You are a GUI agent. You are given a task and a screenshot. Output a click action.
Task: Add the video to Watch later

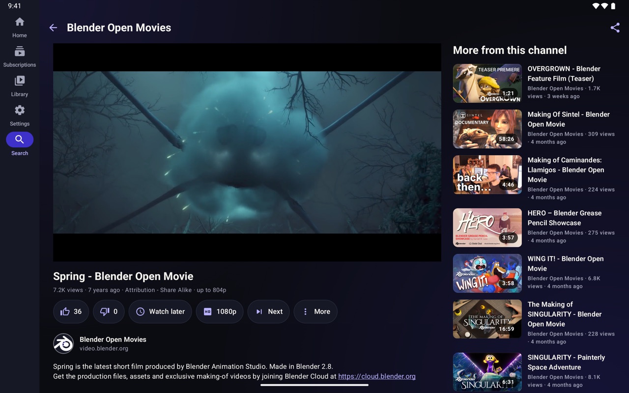160,311
